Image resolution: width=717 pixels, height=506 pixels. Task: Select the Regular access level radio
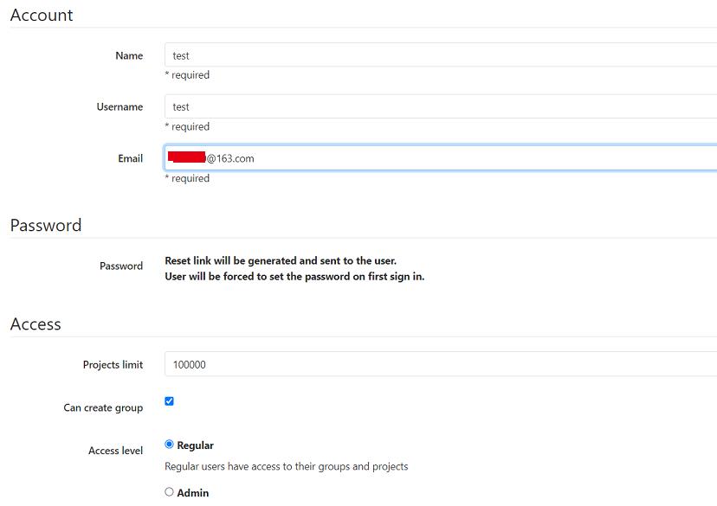point(169,445)
